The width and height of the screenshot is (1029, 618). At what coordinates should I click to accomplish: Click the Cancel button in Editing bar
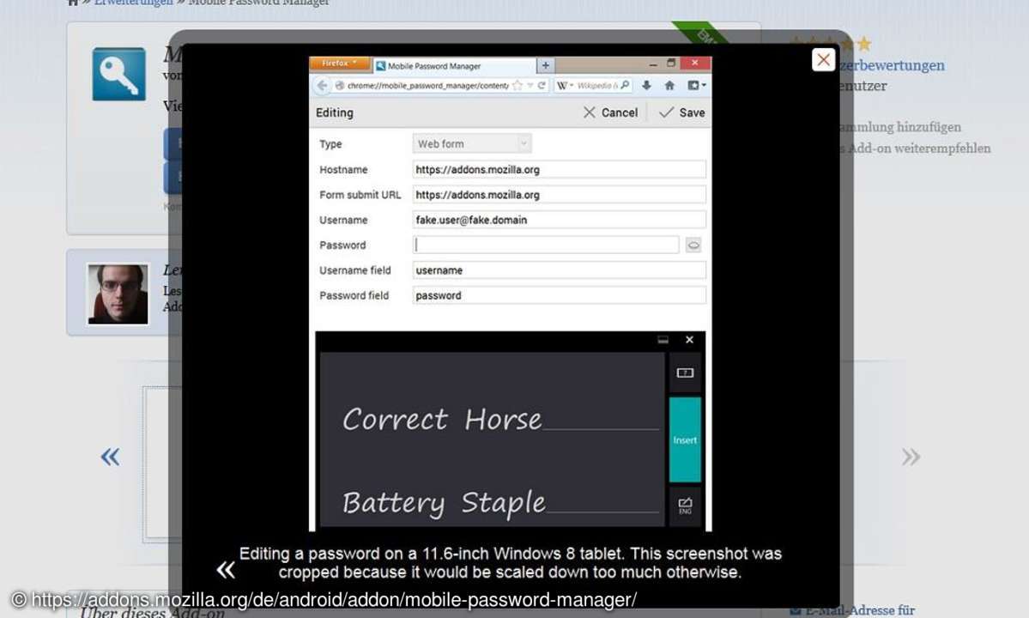coord(610,112)
